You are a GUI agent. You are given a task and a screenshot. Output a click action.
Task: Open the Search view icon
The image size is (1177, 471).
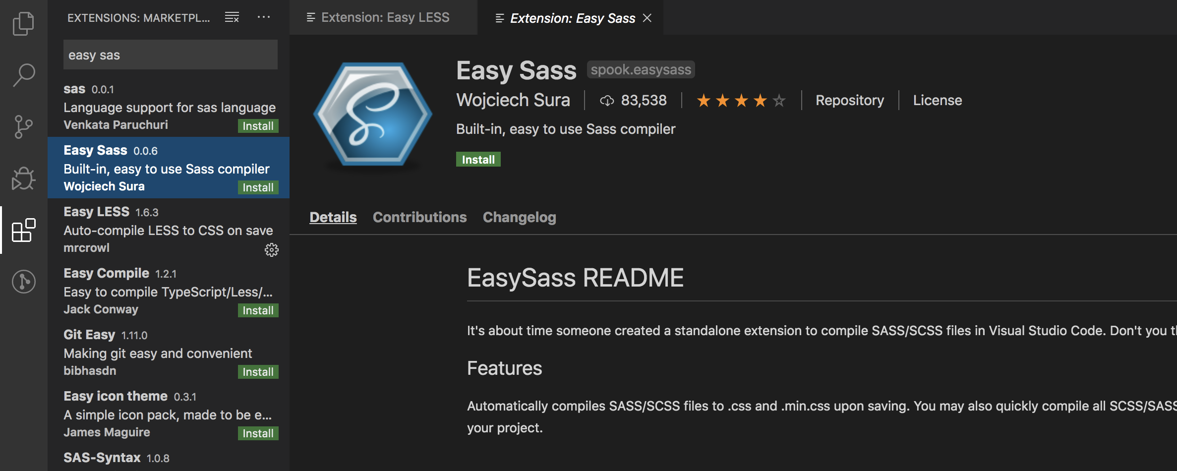23,75
